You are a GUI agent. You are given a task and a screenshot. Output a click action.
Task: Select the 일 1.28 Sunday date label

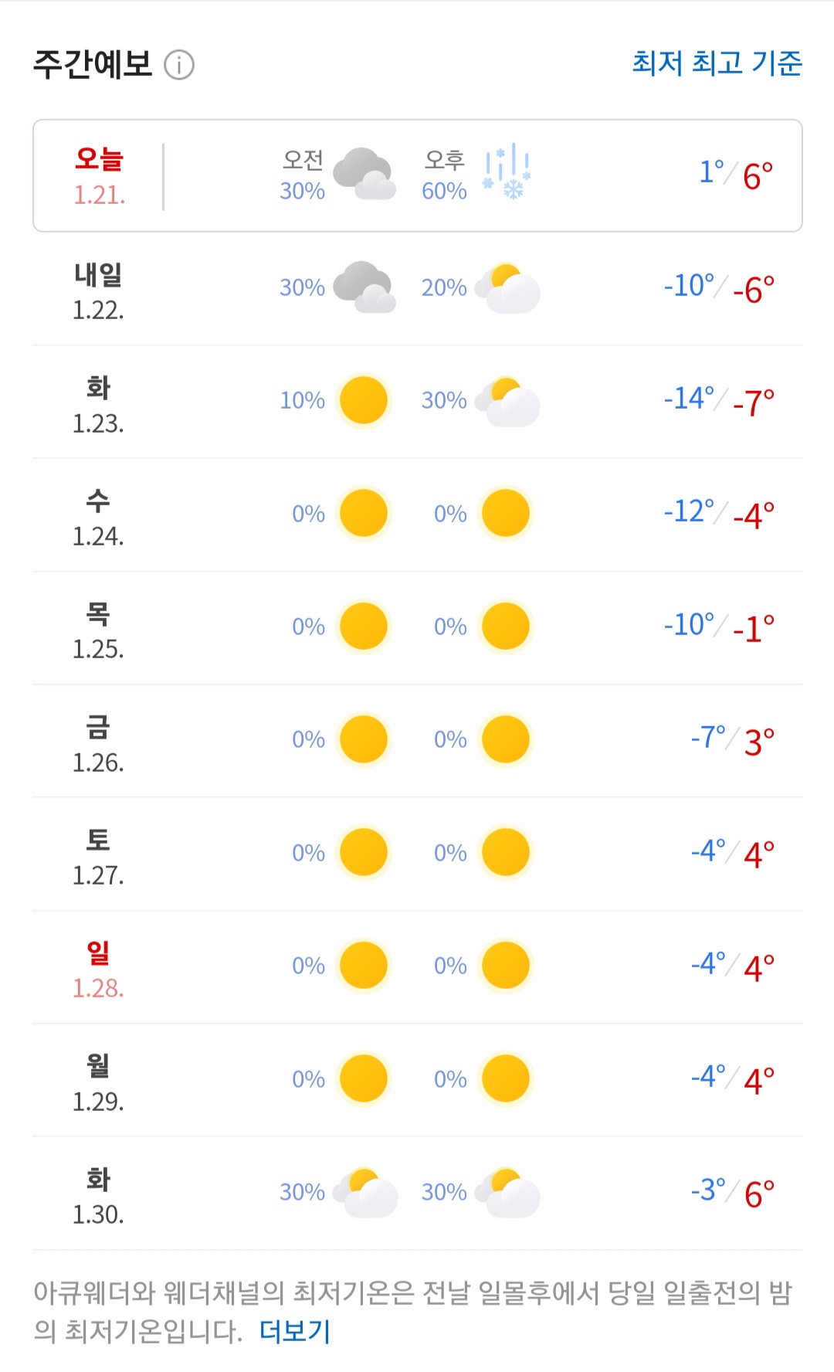[98, 970]
